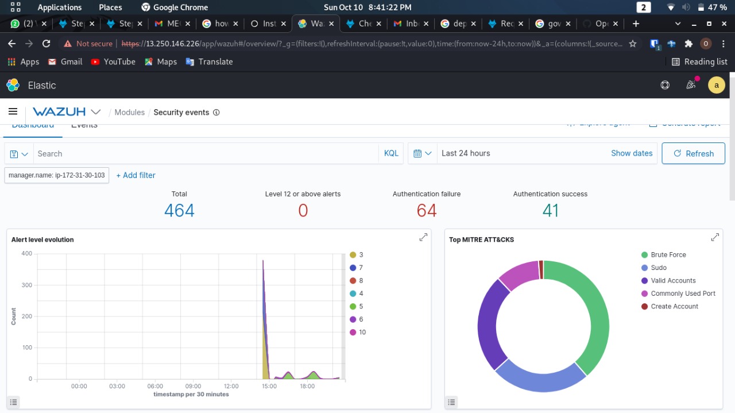735x413 pixels.
Task: Maximize the Top MITRE ATT&CKS chart
Action: (715, 237)
